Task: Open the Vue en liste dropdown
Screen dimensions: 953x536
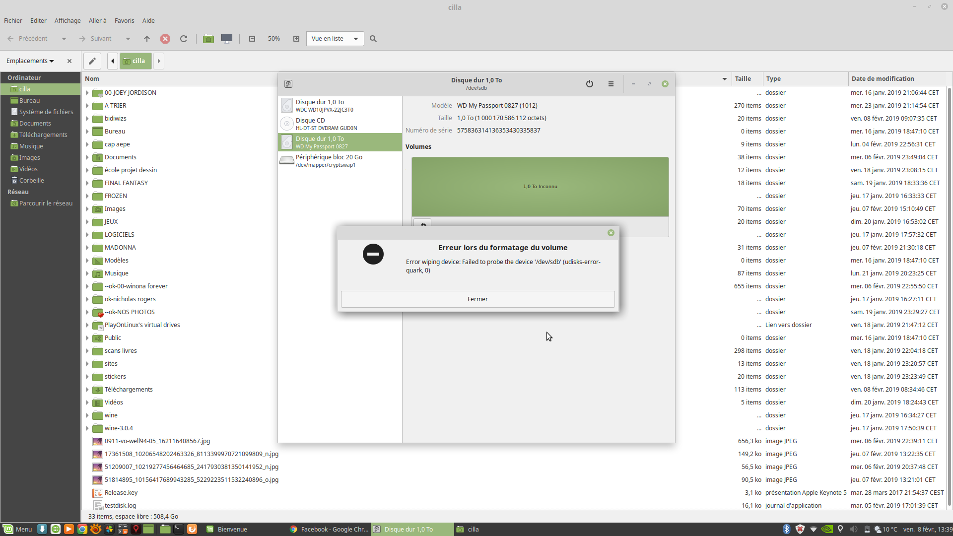Action: pos(335,39)
